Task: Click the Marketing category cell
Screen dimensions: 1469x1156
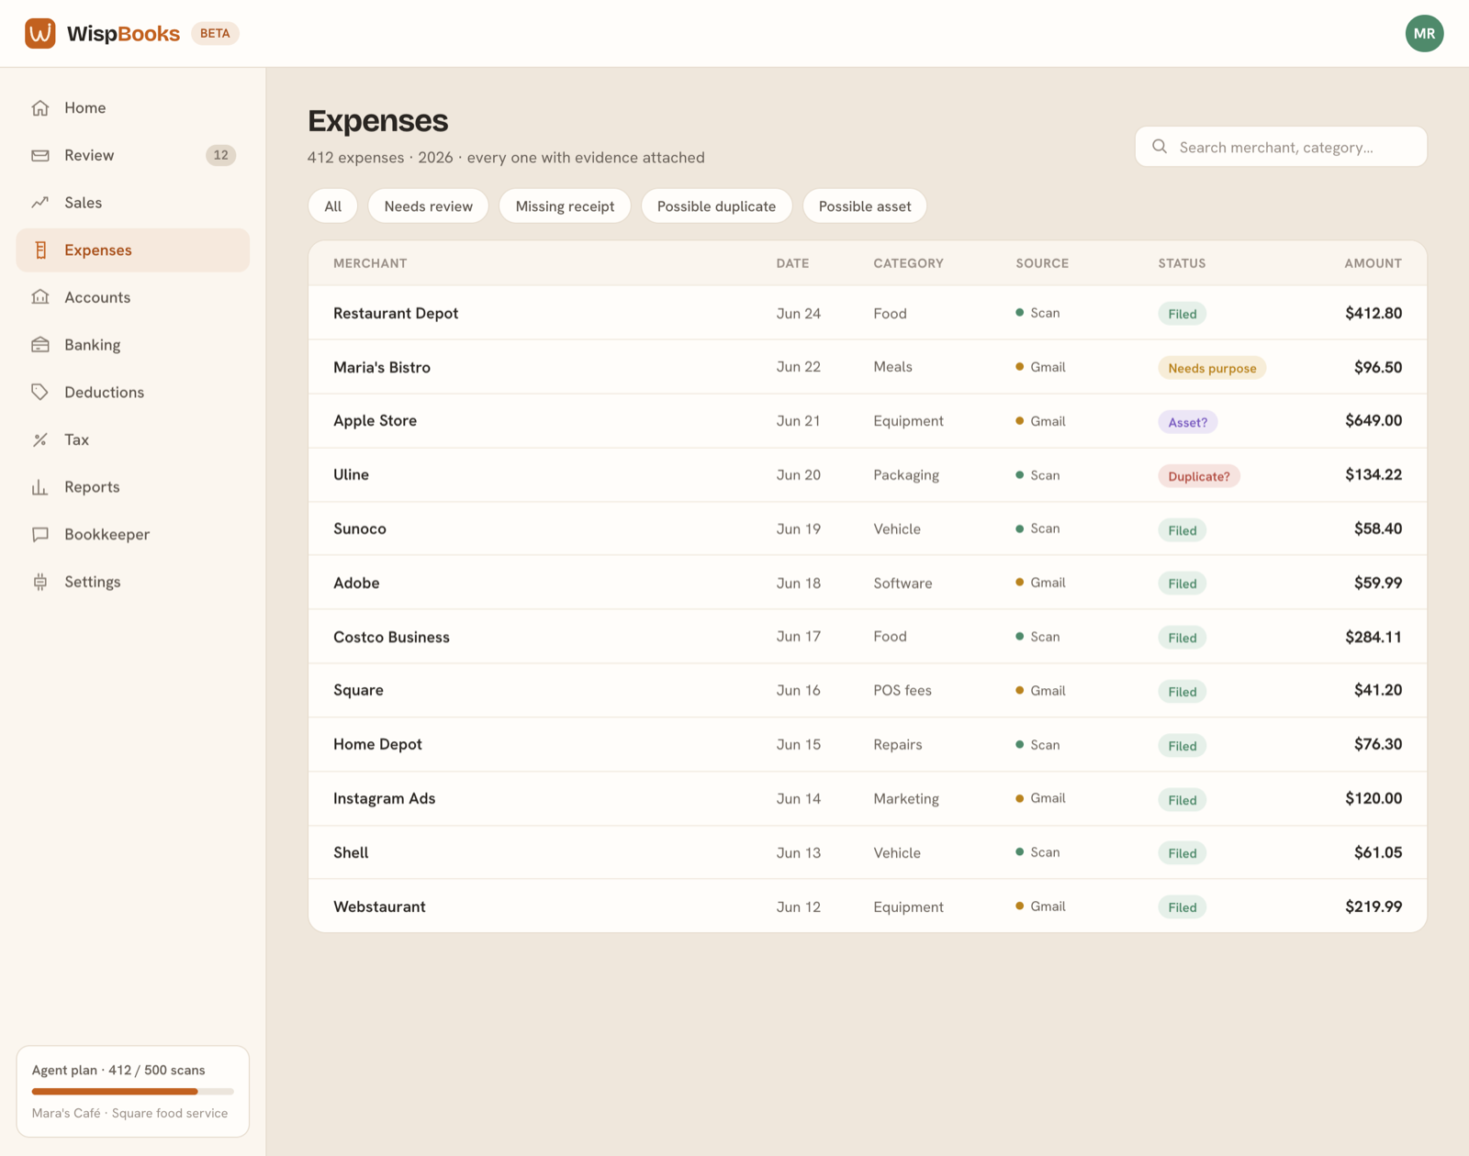Action: click(906, 799)
